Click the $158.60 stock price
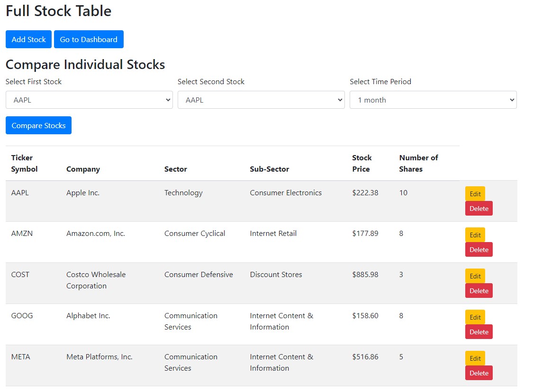 365,315
